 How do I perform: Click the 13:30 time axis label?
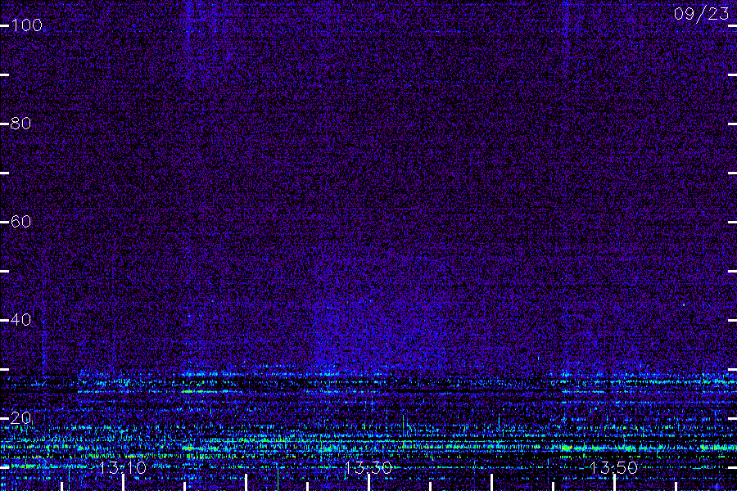[x=368, y=467]
